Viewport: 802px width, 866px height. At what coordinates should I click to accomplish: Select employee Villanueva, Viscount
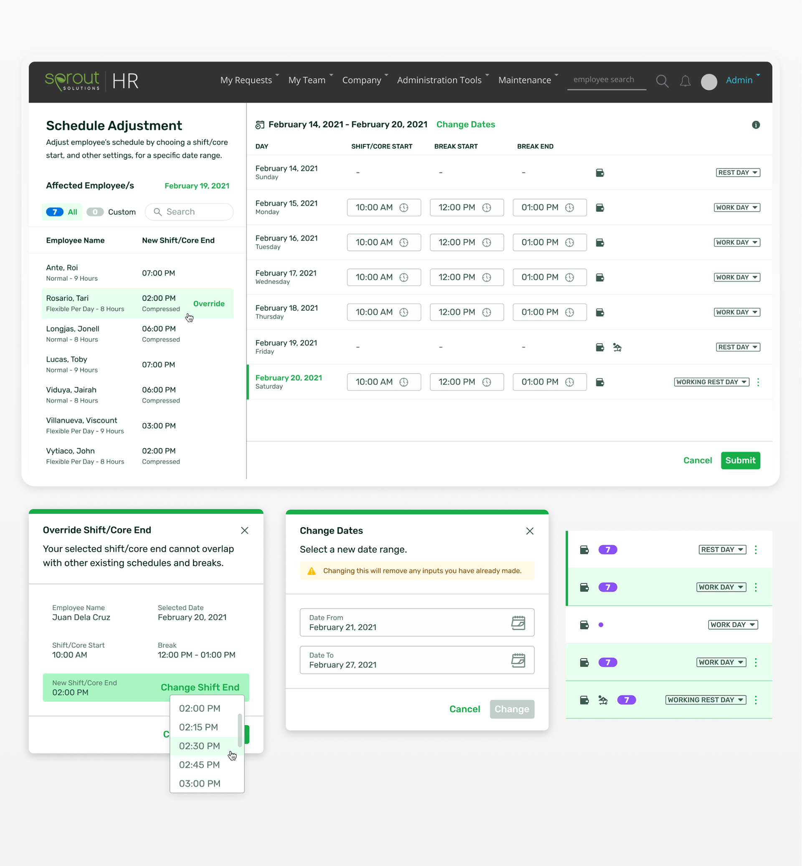pyautogui.click(x=137, y=425)
